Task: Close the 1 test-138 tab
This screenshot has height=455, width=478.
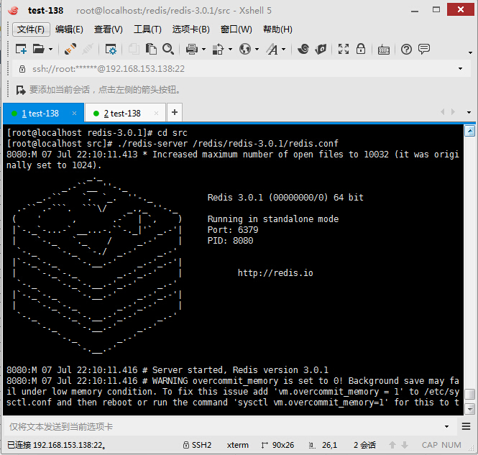Action: coord(74,114)
